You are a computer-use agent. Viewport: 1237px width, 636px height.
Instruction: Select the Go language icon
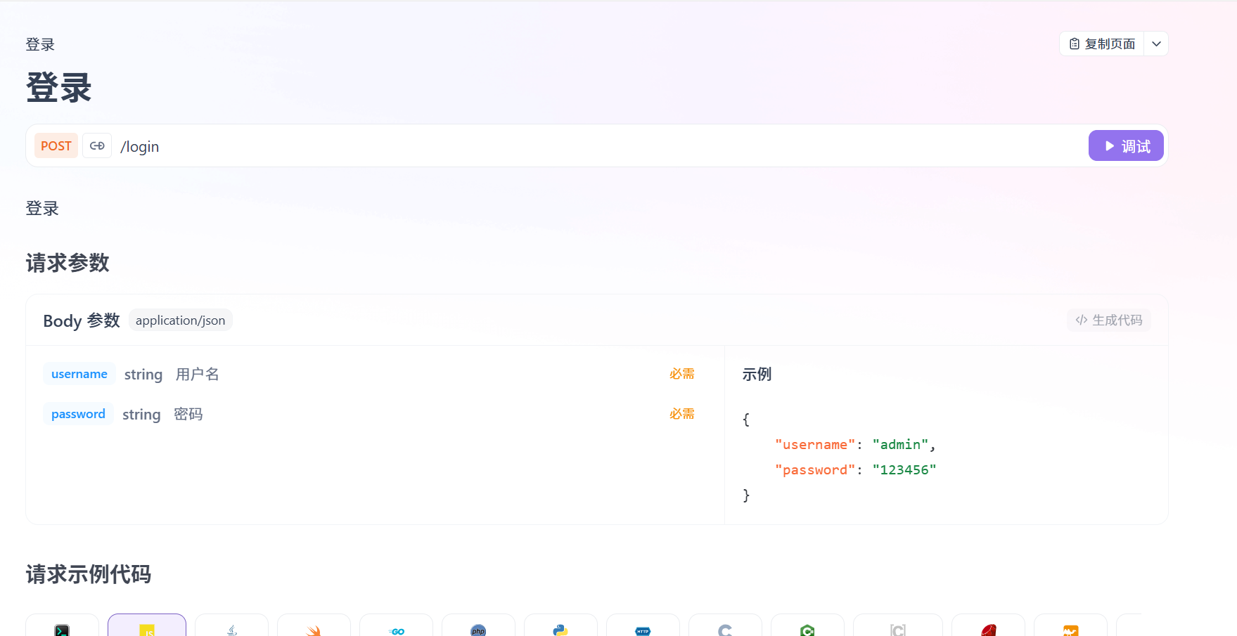(x=397, y=629)
